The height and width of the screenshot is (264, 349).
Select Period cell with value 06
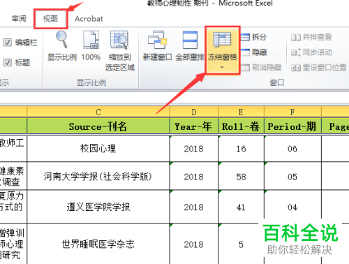click(292, 148)
